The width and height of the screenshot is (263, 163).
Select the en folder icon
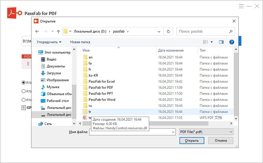85,57
